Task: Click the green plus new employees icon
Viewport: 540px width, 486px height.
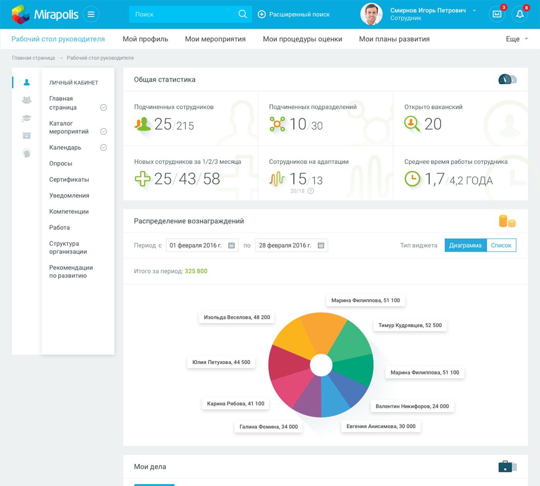Action: (x=142, y=179)
